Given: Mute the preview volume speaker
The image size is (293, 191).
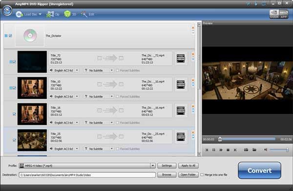Looking at the screenshot, I should 266,150.
